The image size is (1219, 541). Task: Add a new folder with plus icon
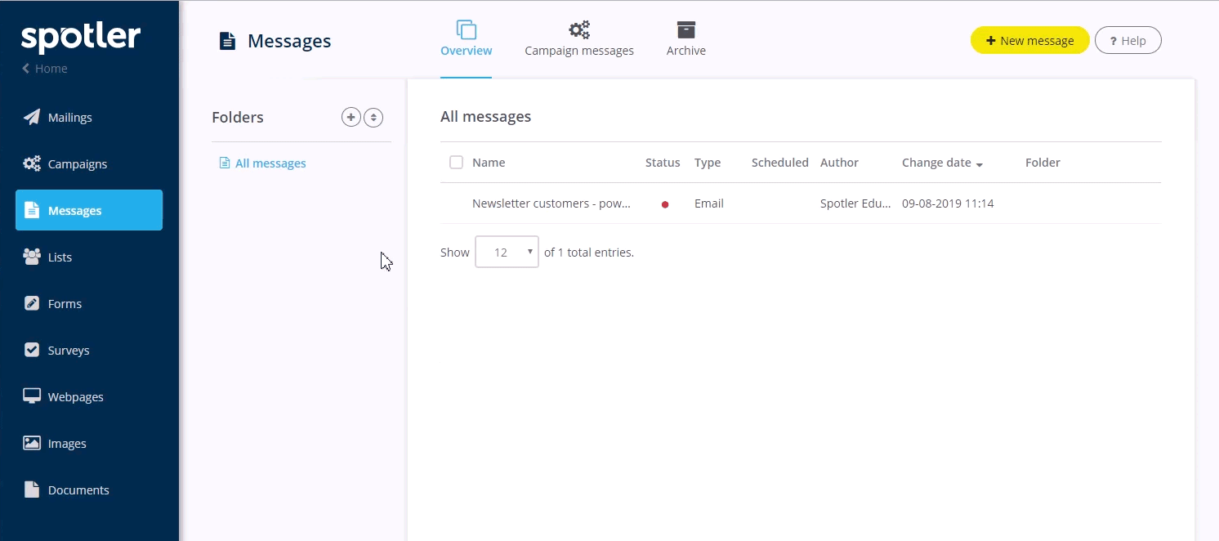point(351,117)
